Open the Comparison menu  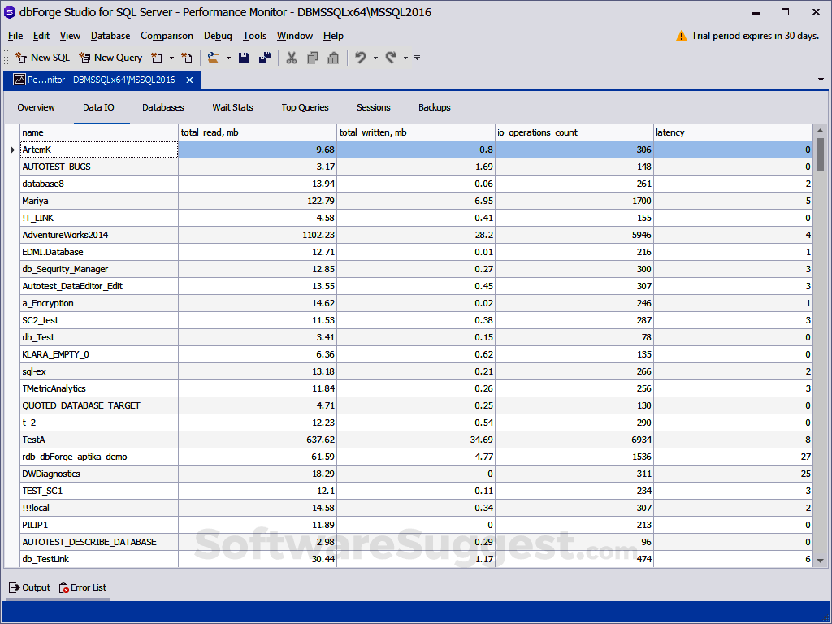click(x=167, y=36)
